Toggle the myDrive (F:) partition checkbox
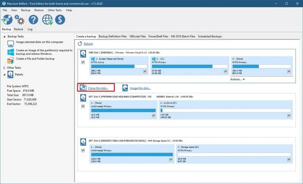 [x=289, y=116]
